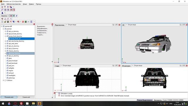
Task: Uncheck the headlights object checkbox
Action: [x=7, y=75]
